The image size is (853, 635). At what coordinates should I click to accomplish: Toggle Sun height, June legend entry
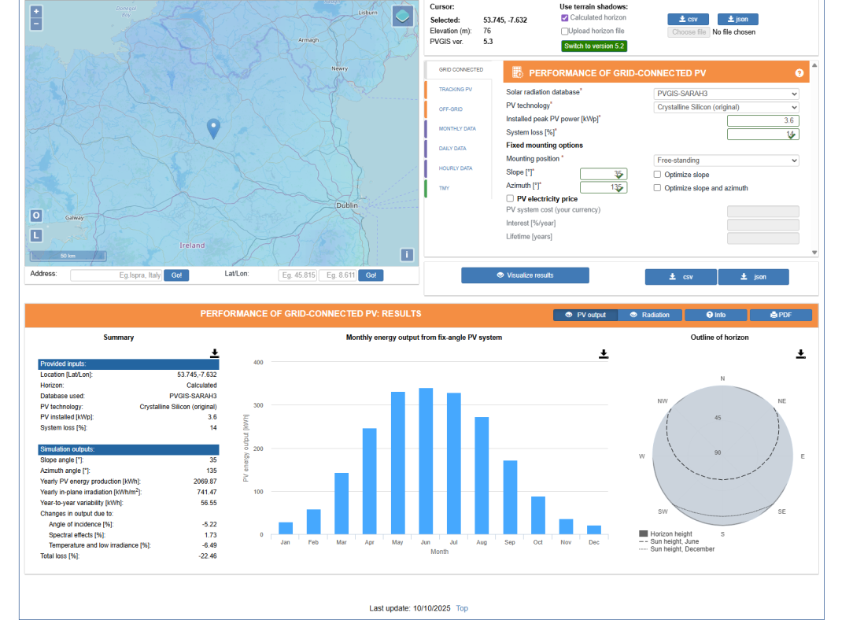click(669, 541)
